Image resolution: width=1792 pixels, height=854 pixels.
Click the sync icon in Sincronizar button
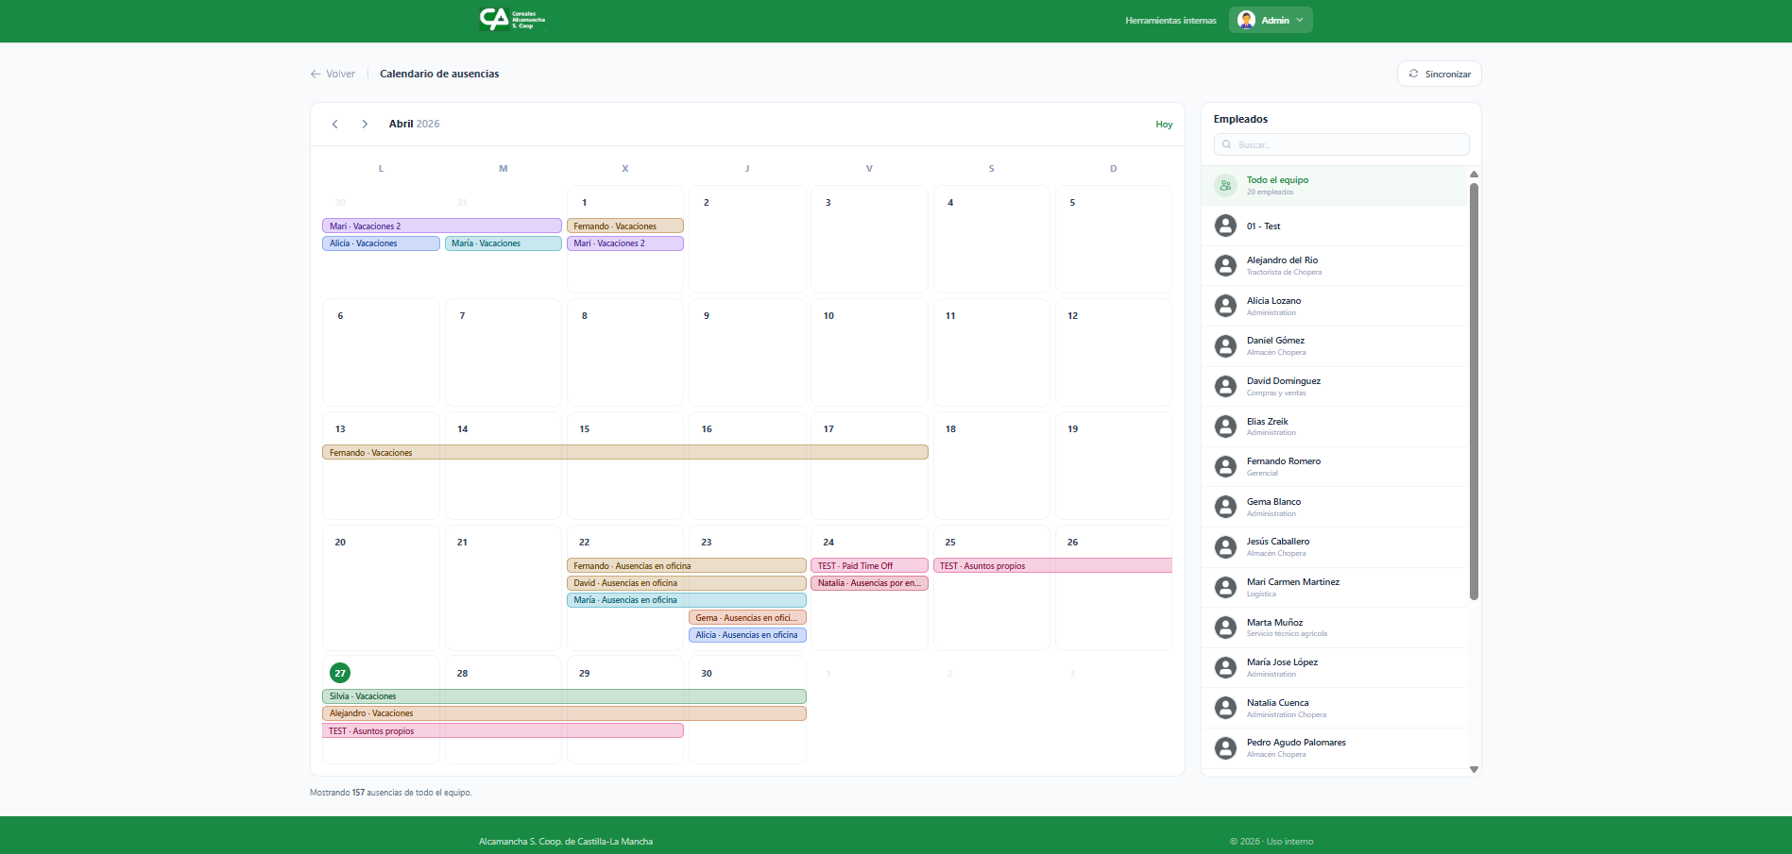(1413, 74)
